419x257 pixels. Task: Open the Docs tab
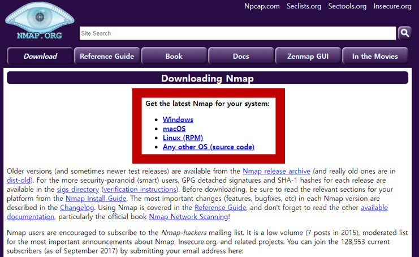241,56
